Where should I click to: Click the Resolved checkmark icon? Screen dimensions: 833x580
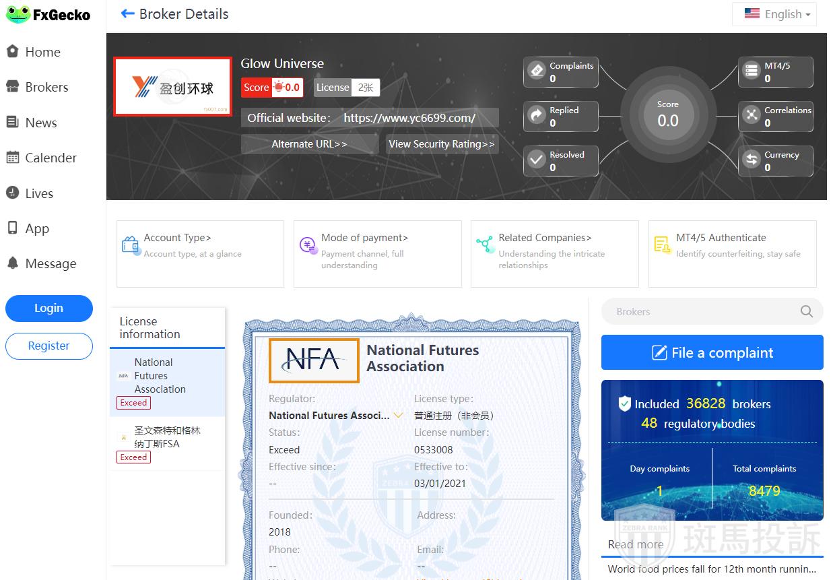(x=537, y=160)
